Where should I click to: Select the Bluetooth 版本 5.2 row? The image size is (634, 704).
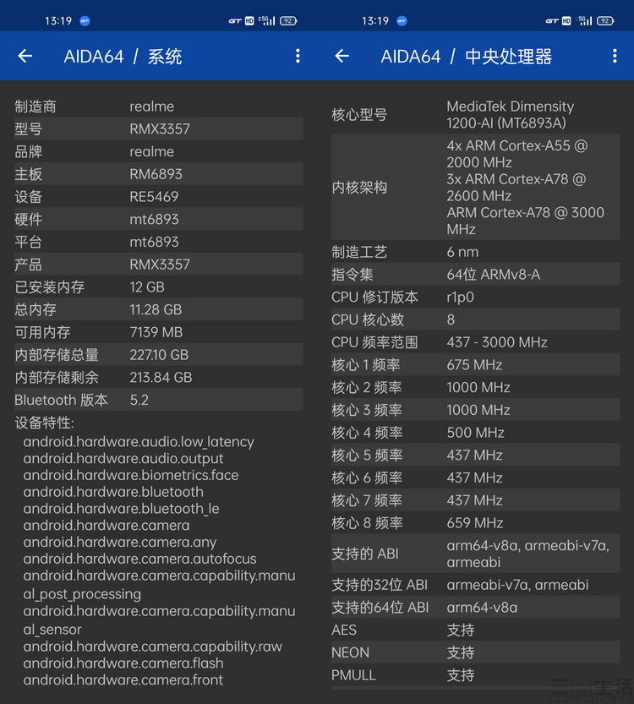tap(159, 400)
